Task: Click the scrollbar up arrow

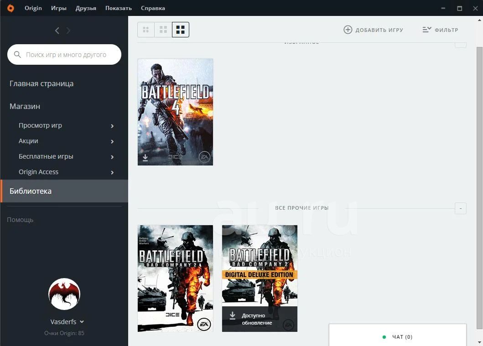Action: [480, 20]
